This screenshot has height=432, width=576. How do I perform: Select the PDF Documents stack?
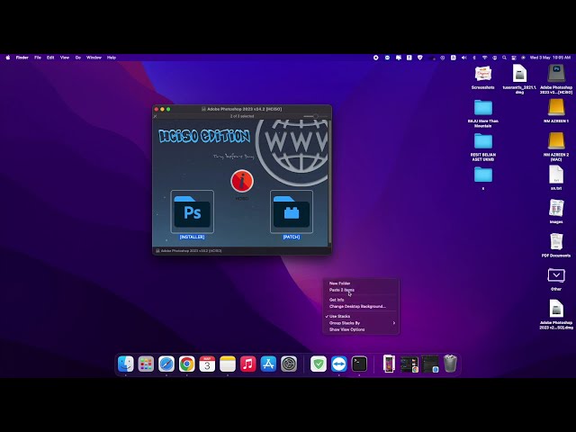pyautogui.click(x=556, y=242)
